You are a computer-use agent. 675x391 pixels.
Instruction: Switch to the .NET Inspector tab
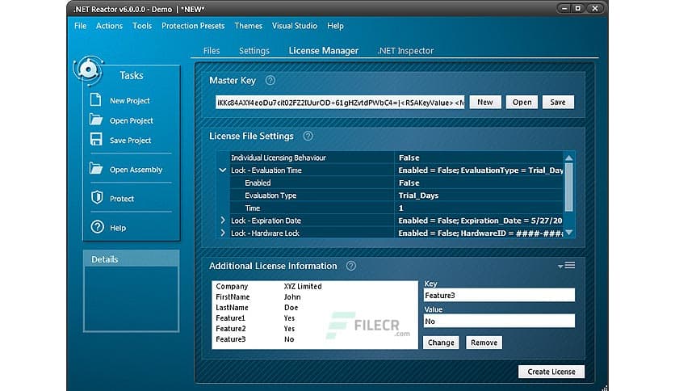coord(405,51)
